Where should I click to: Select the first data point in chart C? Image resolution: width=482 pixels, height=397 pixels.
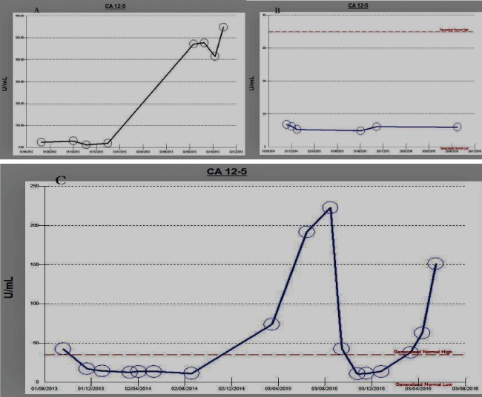click(x=63, y=349)
